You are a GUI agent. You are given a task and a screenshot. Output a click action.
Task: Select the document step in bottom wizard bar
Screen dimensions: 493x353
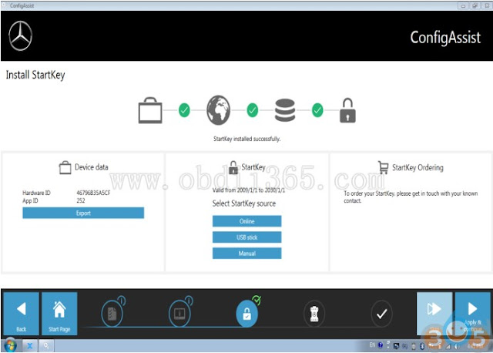pos(112,314)
